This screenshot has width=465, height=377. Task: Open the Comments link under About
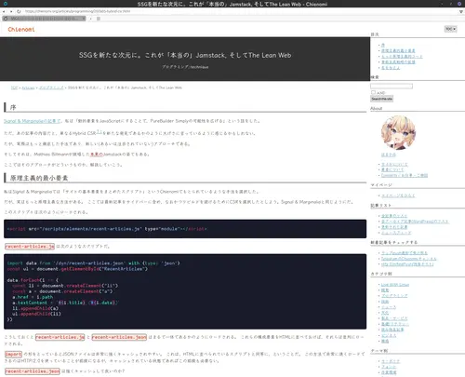(405, 175)
